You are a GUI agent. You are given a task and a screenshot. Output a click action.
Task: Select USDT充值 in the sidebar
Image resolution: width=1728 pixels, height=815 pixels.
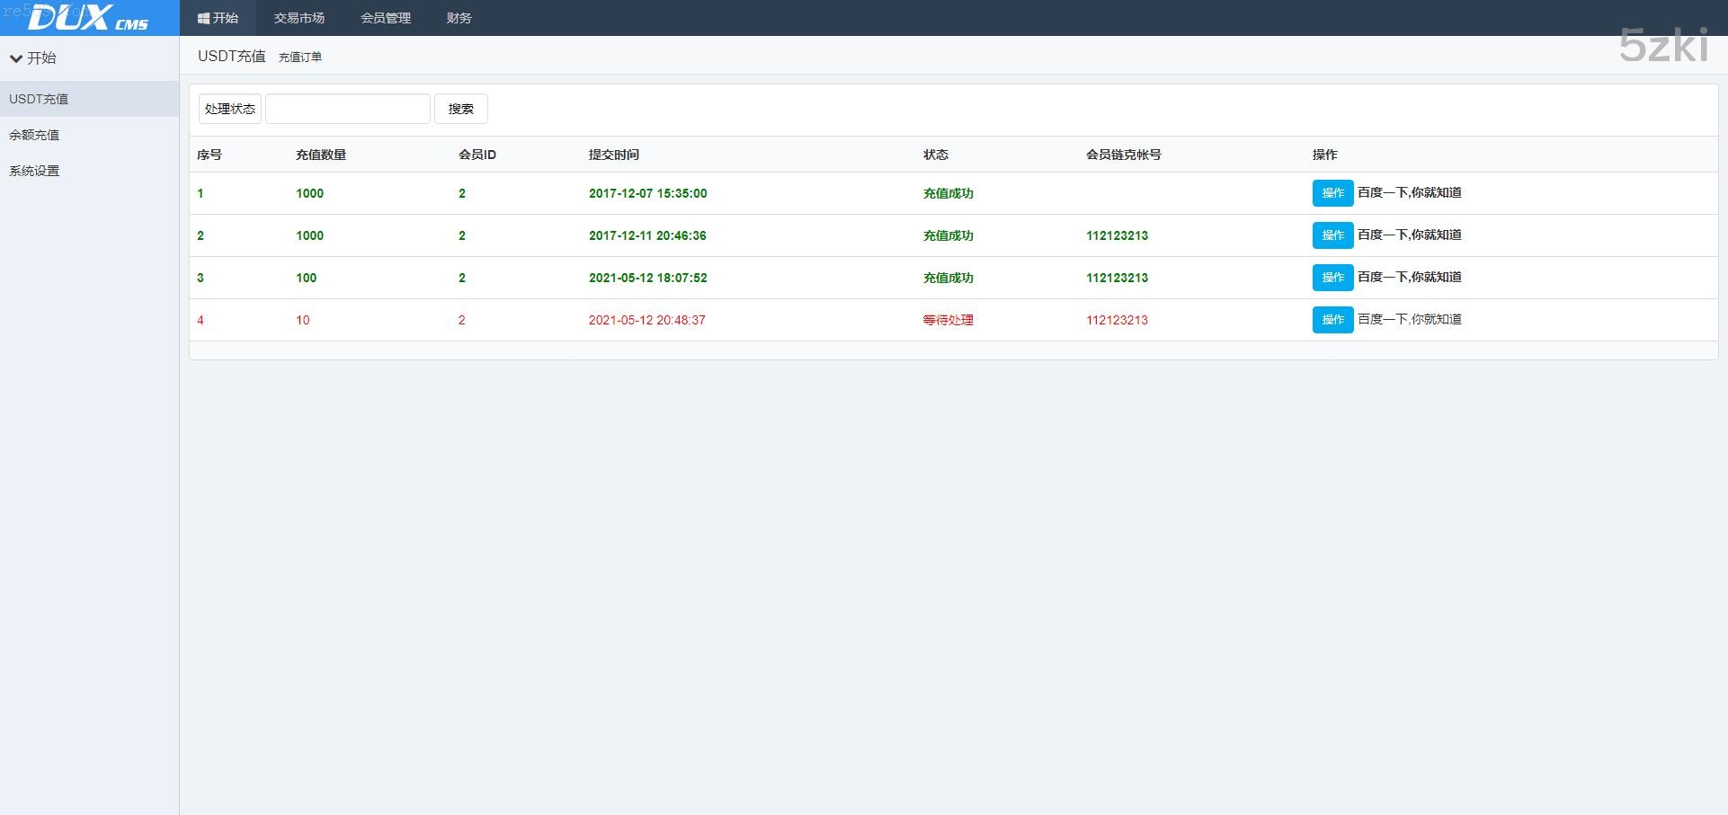pos(39,99)
